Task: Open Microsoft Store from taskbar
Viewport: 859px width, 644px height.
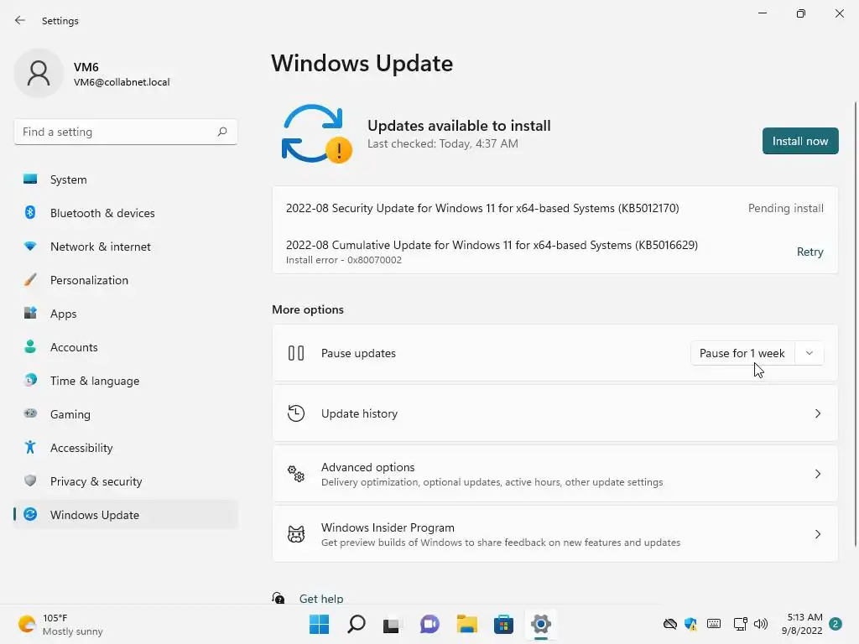Action: (x=503, y=624)
